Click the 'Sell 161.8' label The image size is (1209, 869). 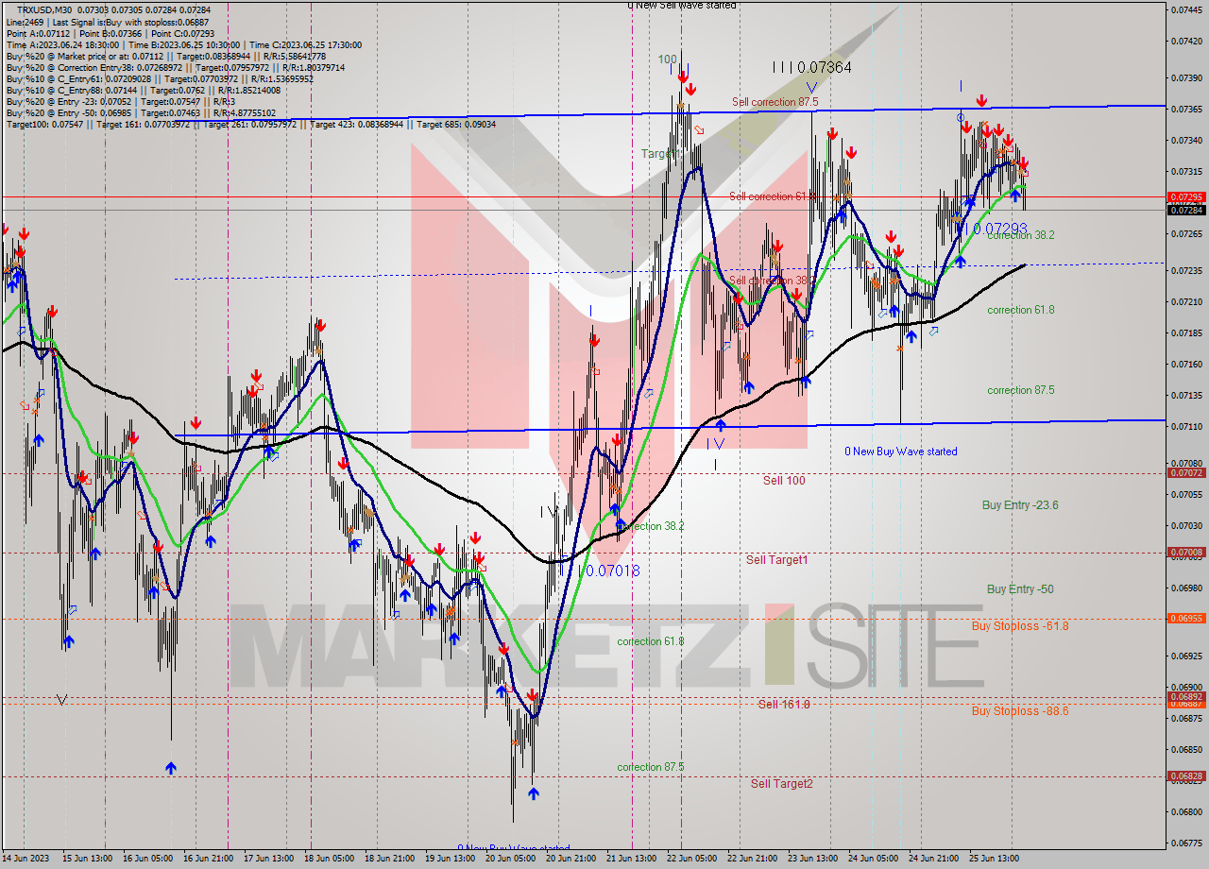[784, 705]
